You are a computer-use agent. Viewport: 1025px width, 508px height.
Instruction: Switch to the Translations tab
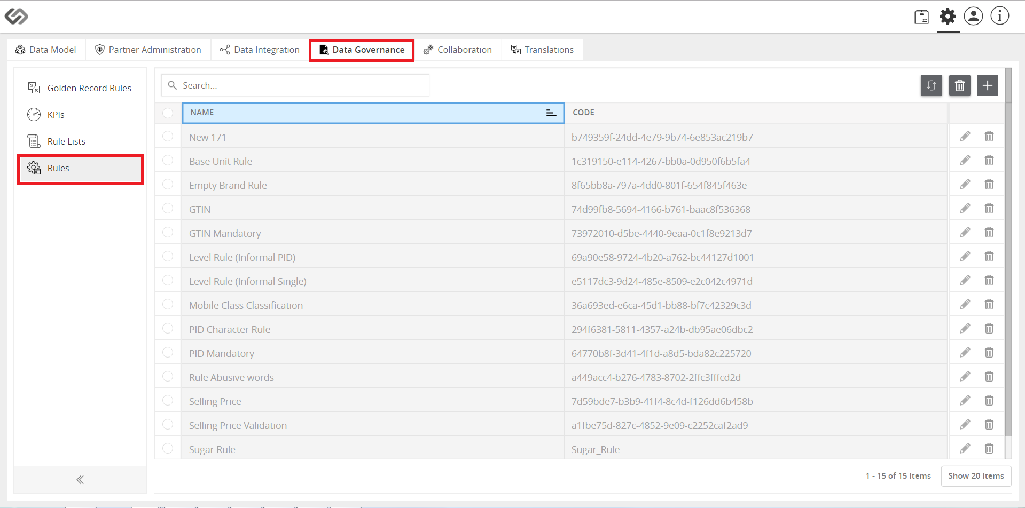click(x=542, y=50)
